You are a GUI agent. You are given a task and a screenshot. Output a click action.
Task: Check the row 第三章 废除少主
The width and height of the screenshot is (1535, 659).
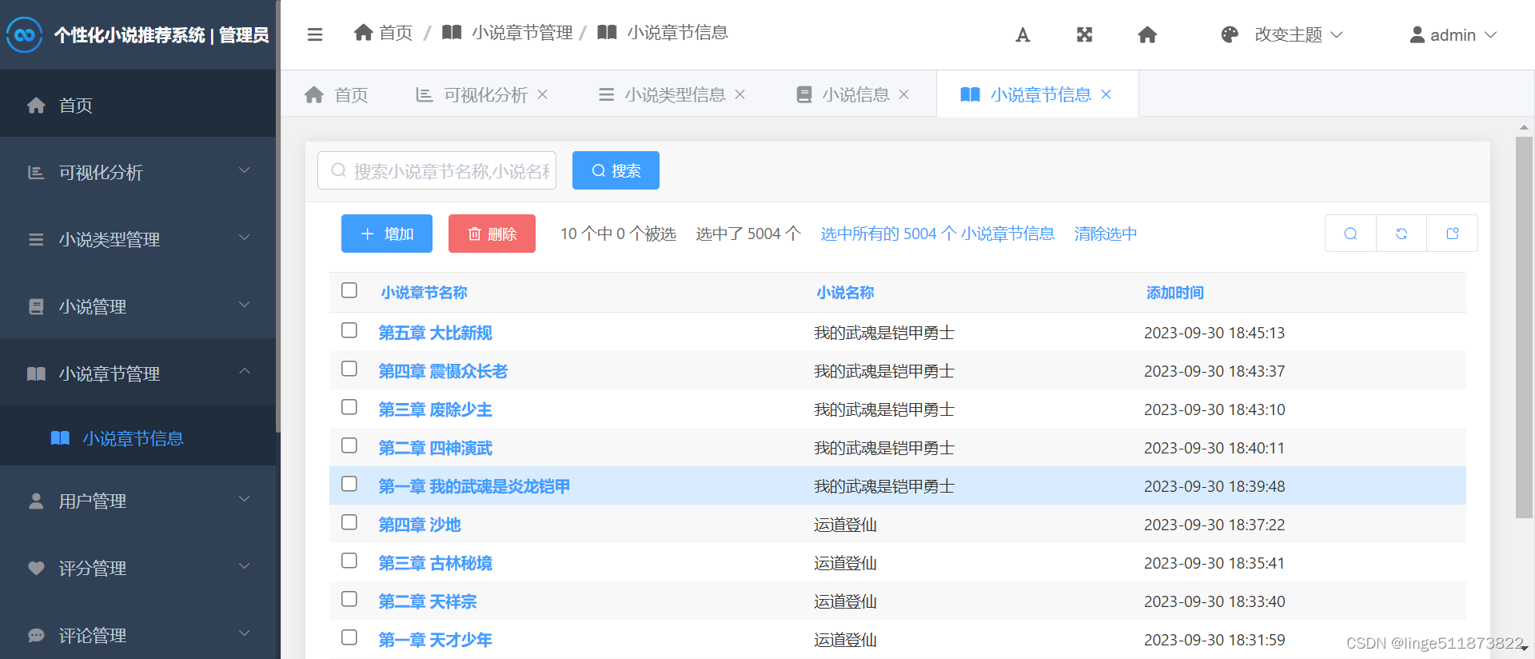(349, 407)
